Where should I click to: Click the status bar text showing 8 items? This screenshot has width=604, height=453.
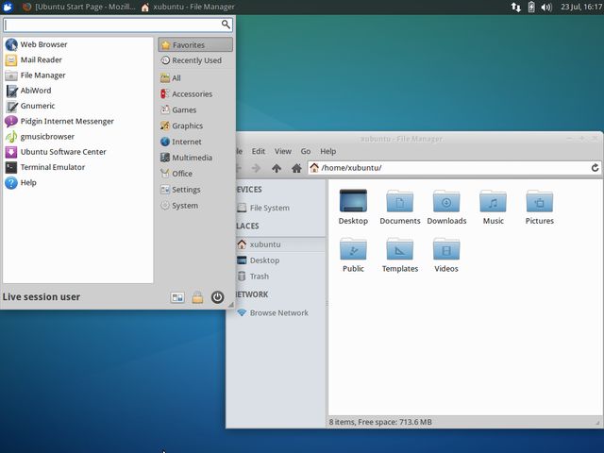(x=380, y=422)
